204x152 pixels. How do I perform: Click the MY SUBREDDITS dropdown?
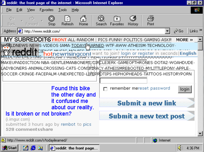pos(27,39)
